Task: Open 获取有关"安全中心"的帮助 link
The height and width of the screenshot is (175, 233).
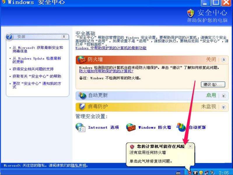Action: 37,76
